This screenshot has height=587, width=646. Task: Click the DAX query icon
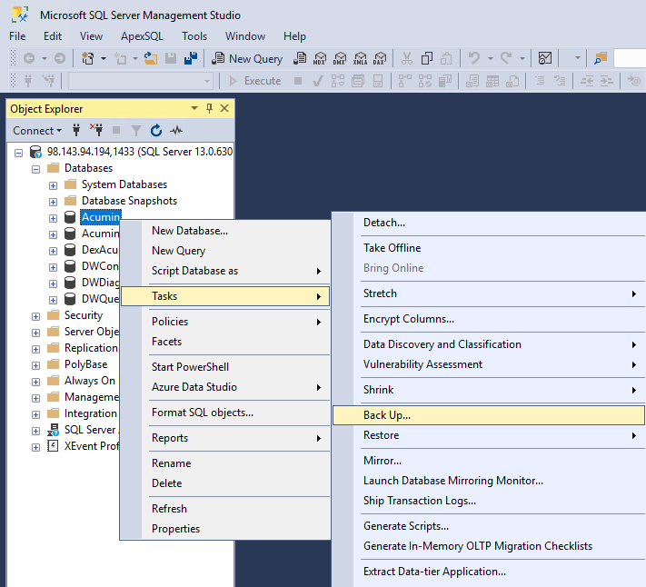(x=380, y=59)
